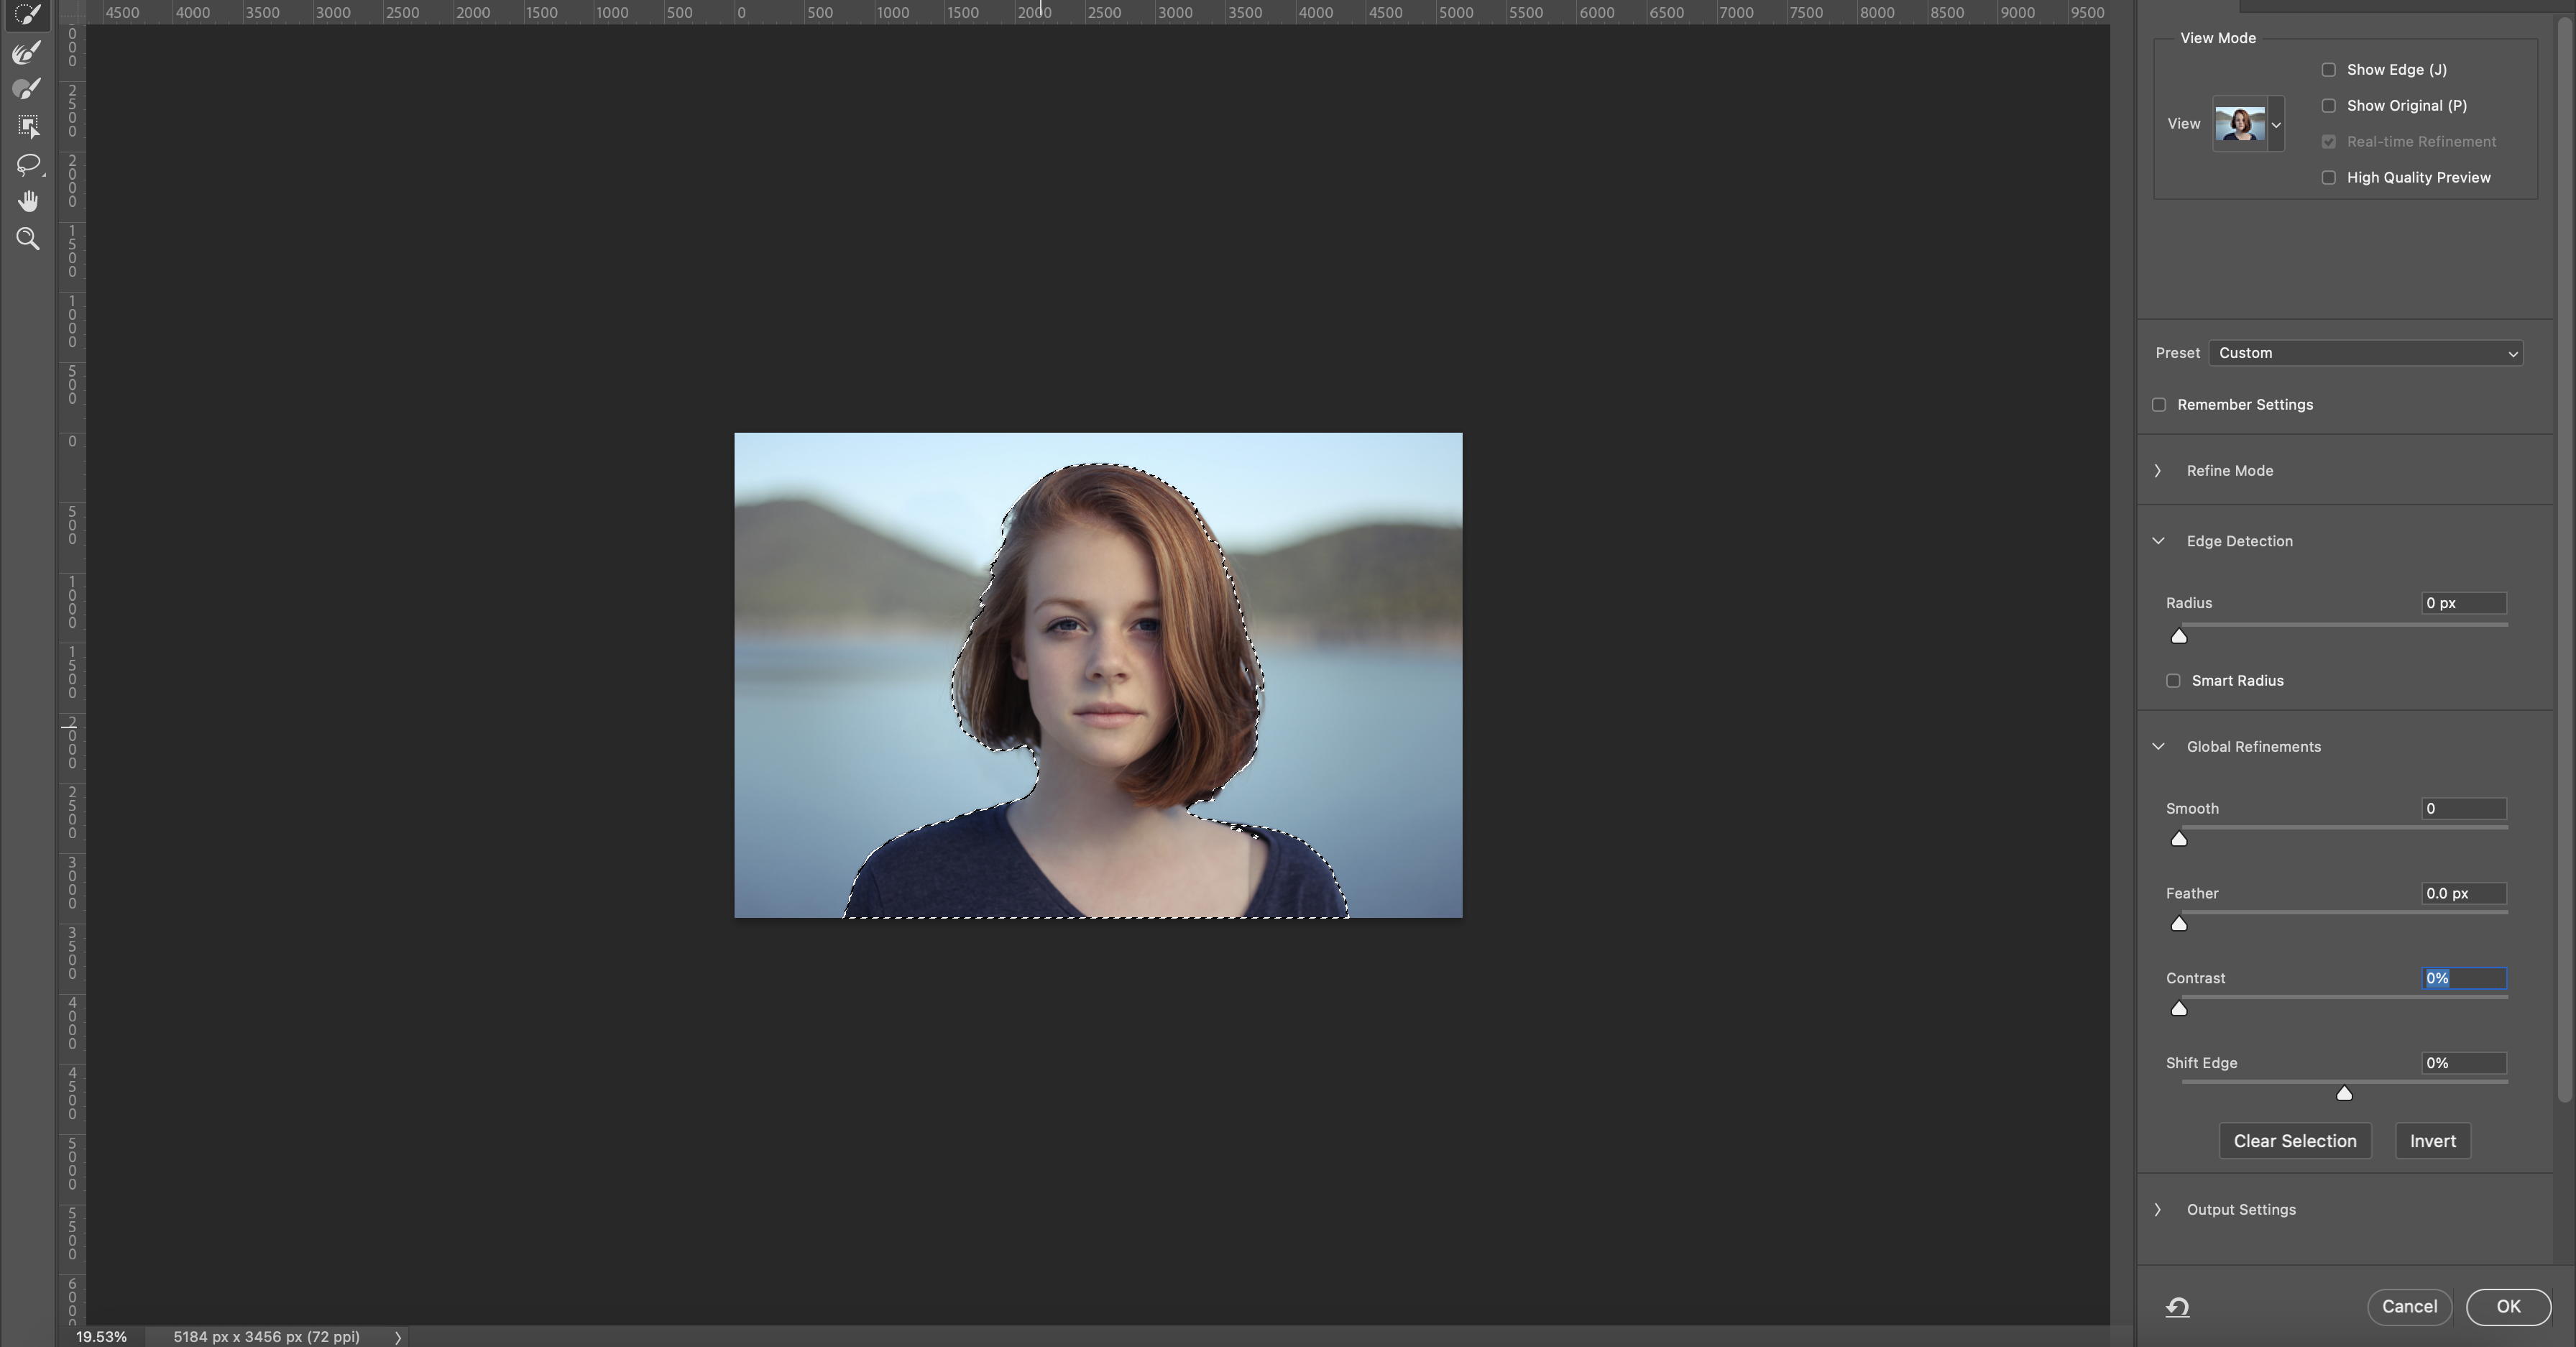Expand the Output Settings section
2576x1347 pixels.
click(2158, 1210)
